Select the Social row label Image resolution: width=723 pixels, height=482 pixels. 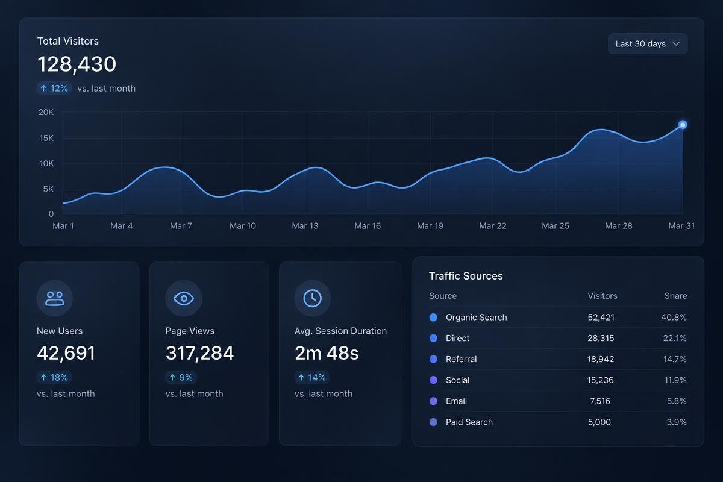click(x=458, y=380)
